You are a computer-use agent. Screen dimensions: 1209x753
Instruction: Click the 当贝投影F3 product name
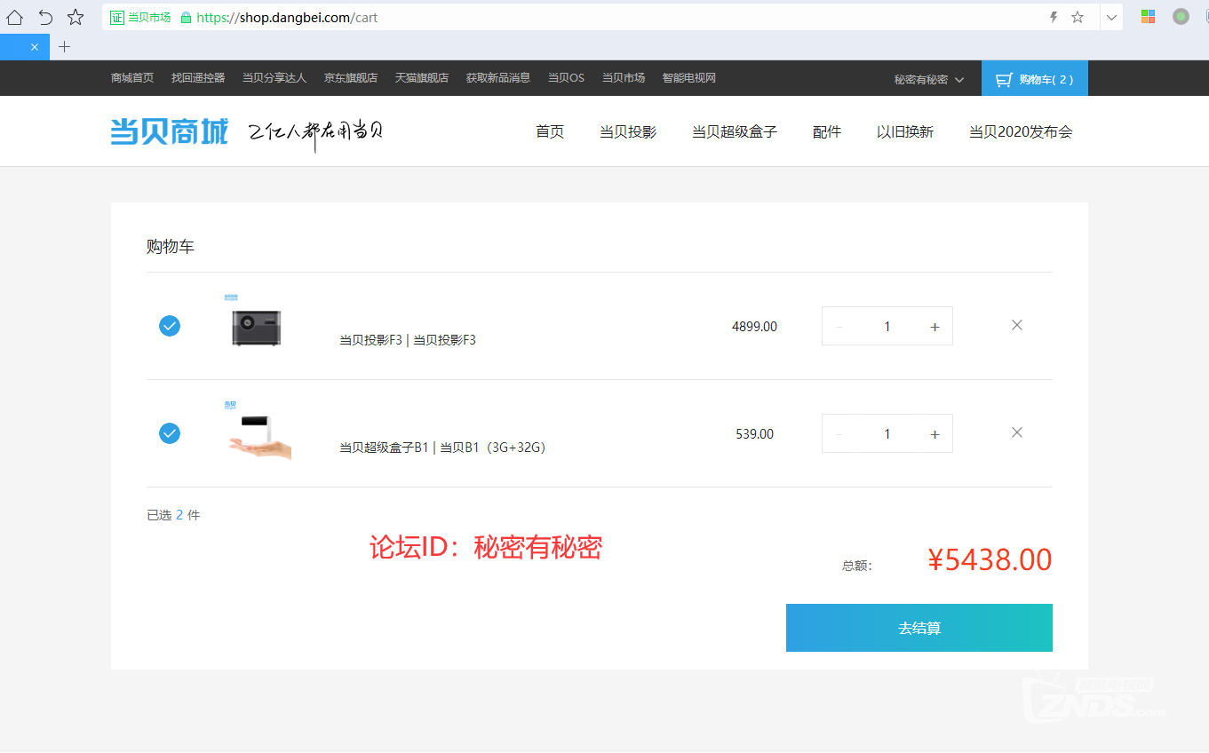coord(408,339)
